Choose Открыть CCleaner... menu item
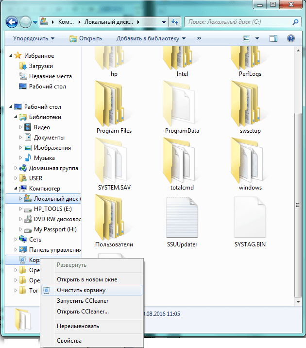The image size is (306, 348). (92, 312)
